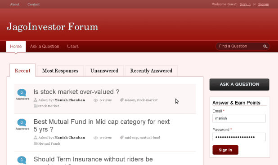
Task: Switch to the Most Responses tab
Action: point(60,71)
